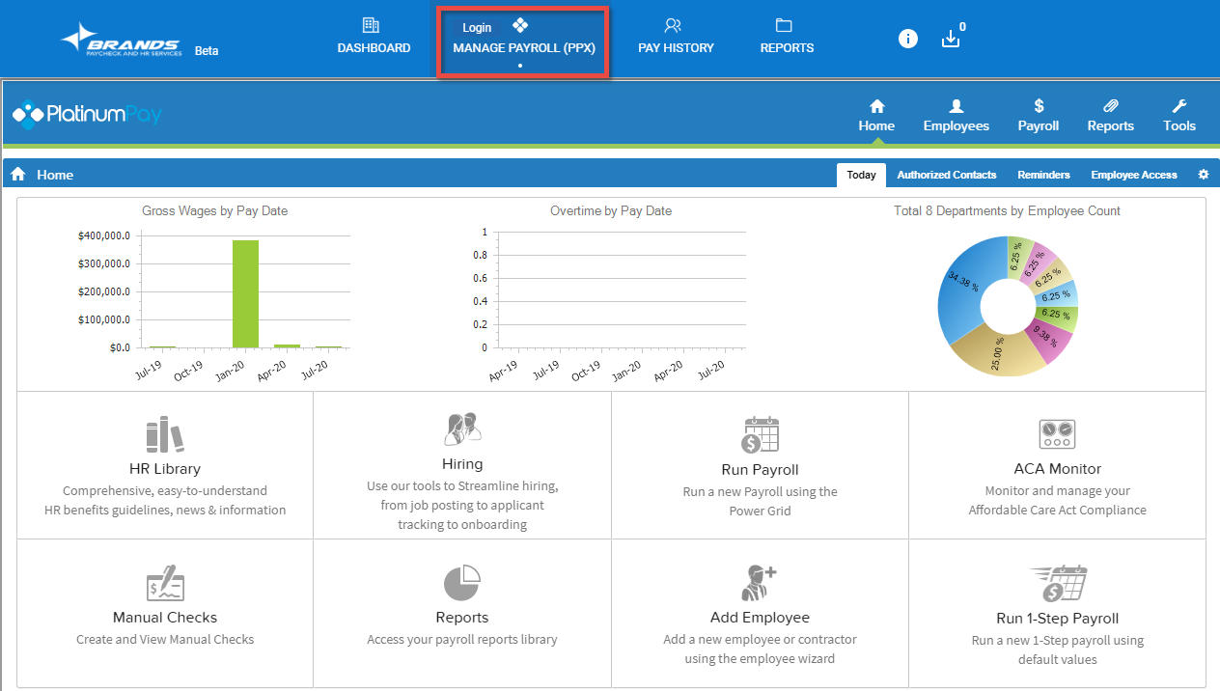The height and width of the screenshot is (691, 1220).
Task: Open REPORTS in top navigation
Action: pyautogui.click(x=787, y=47)
